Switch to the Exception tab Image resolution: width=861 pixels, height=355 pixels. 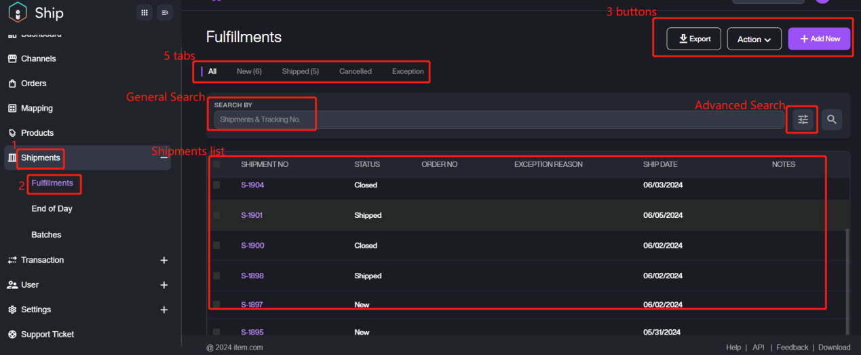tap(408, 71)
